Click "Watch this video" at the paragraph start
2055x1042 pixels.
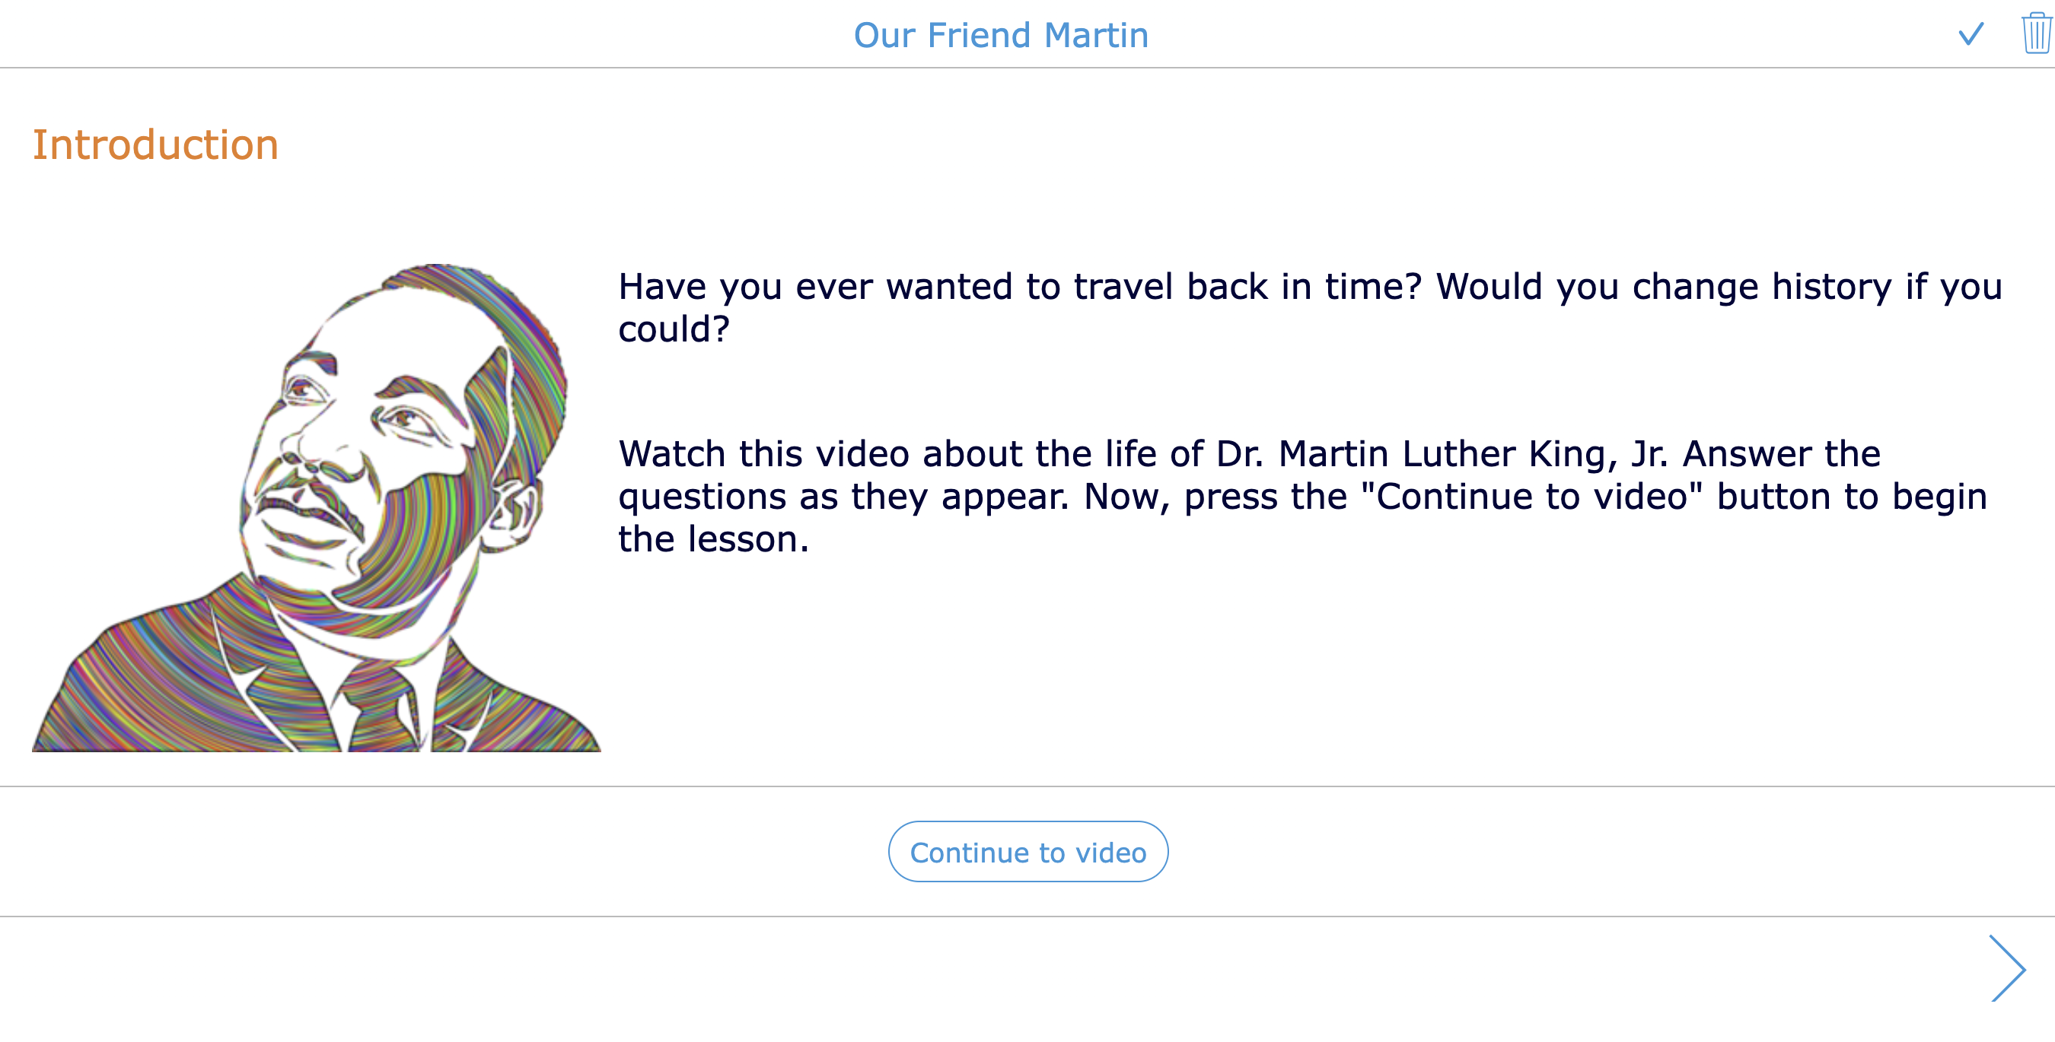coord(763,454)
